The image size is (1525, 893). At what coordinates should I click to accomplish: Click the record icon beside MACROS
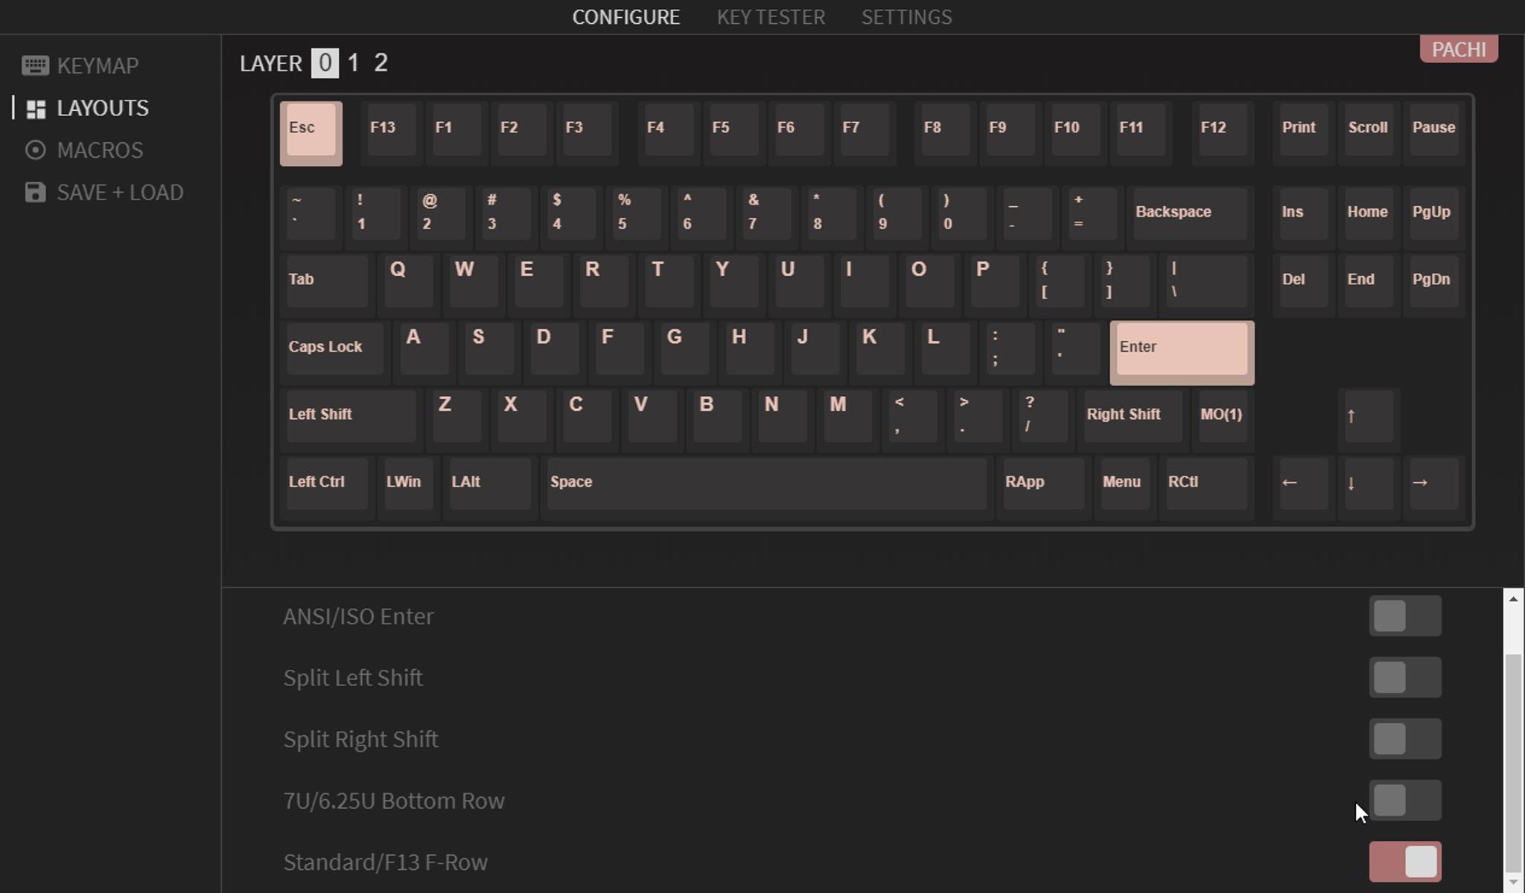pos(35,150)
